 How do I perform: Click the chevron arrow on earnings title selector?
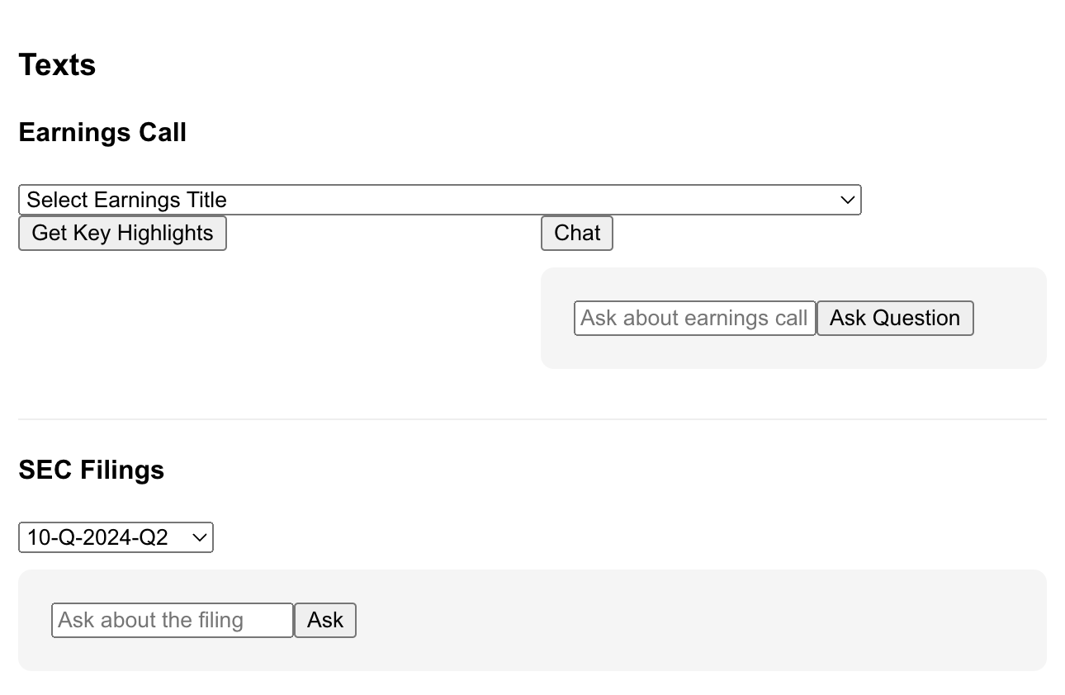tap(847, 200)
